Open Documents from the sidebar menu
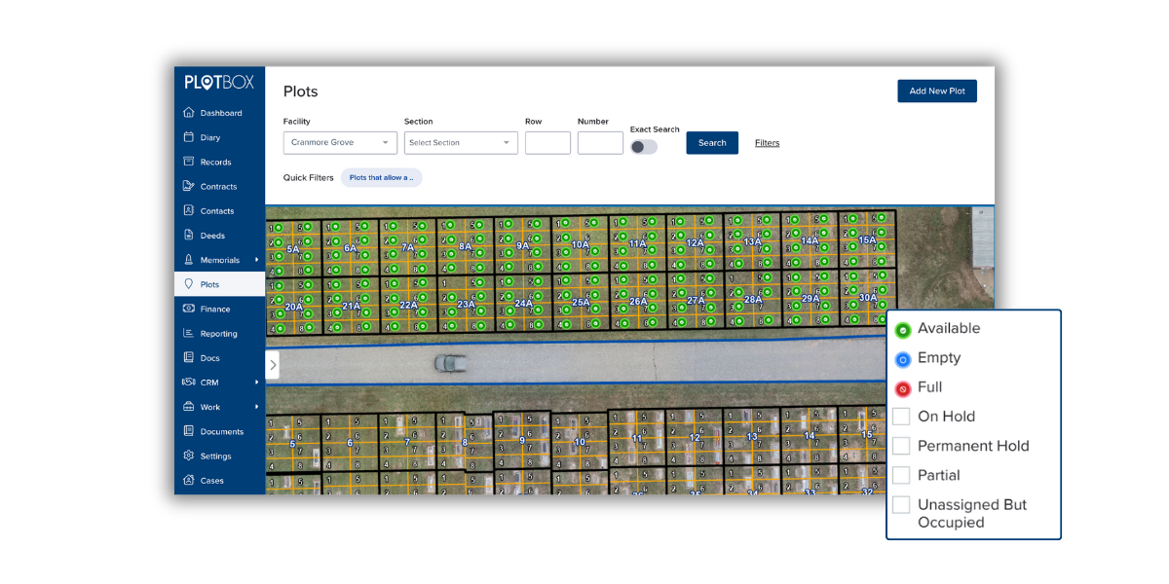 point(221,431)
